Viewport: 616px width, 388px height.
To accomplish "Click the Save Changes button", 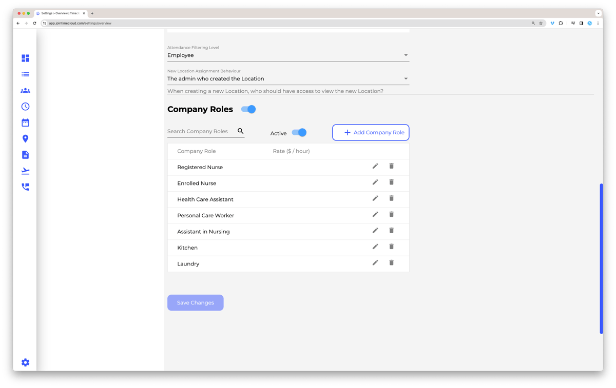I will (x=195, y=303).
